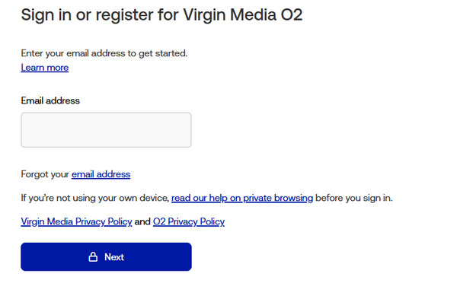This screenshot has height=283, width=457.
Task: Click the Email address field label
Action: pos(50,100)
